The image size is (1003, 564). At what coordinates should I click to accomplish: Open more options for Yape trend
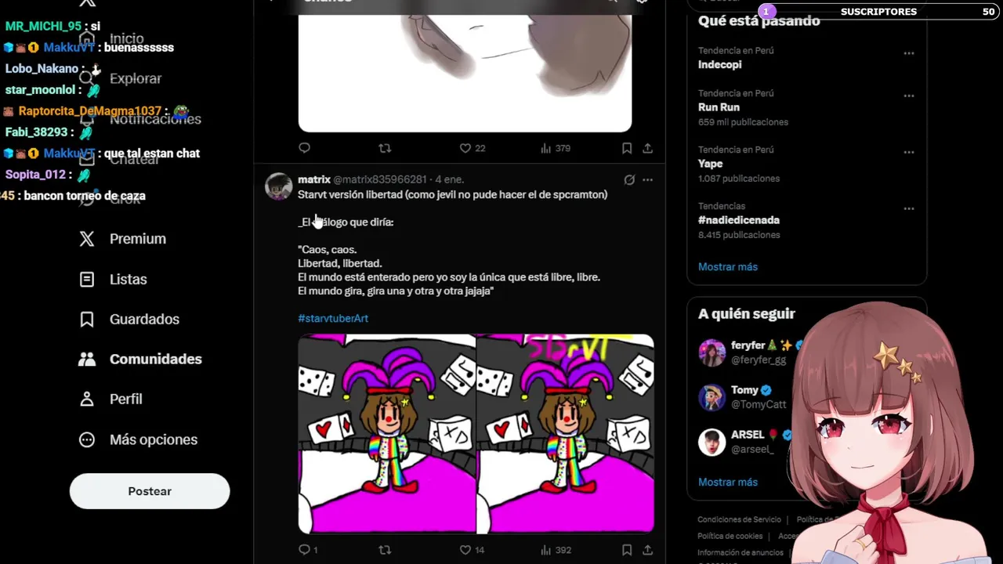909,152
